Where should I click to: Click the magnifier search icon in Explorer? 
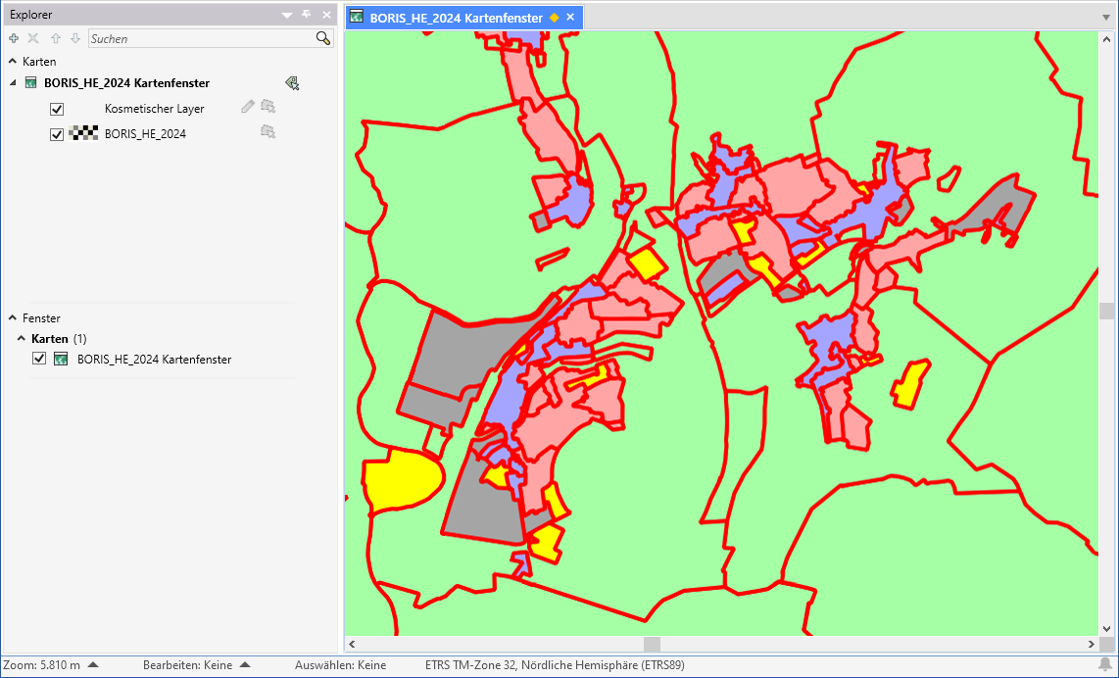(x=322, y=38)
